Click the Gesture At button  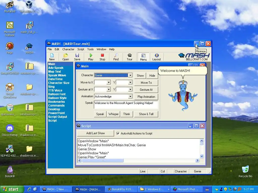pyautogui.click(x=146, y=90)
